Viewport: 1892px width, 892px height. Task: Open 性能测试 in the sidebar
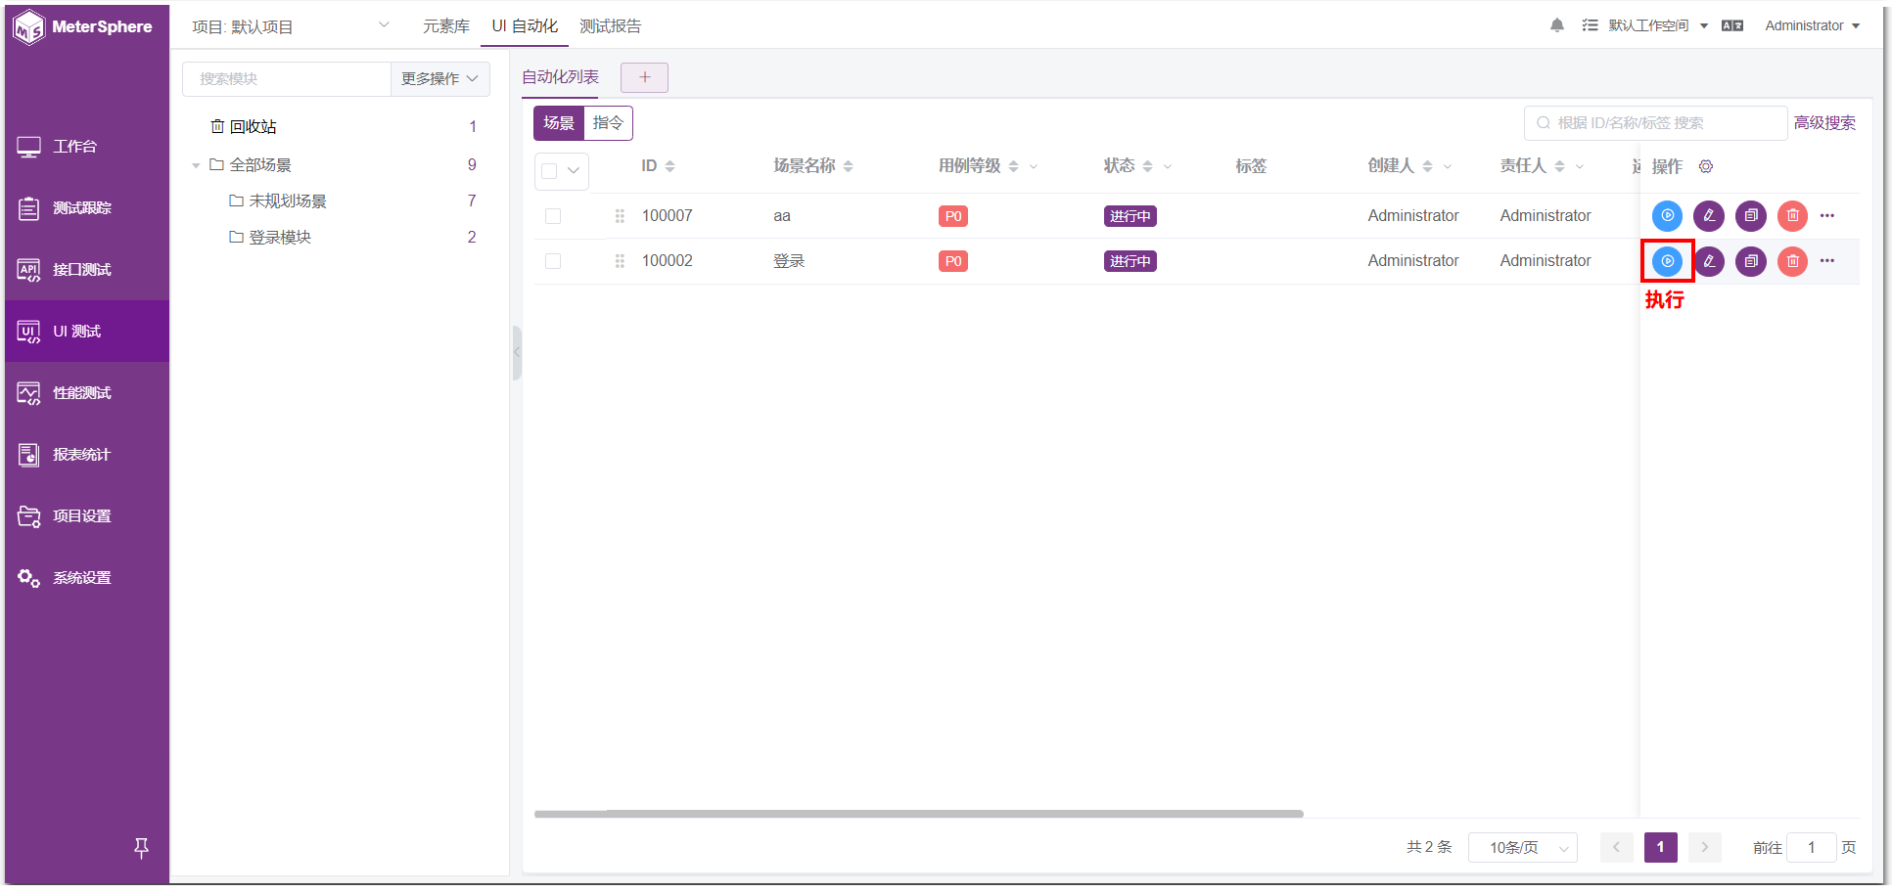tap(86, 393)
